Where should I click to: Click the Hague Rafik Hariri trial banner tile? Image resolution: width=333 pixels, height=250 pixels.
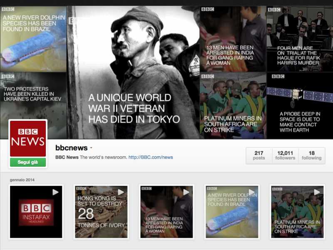(x=300, y=39)
